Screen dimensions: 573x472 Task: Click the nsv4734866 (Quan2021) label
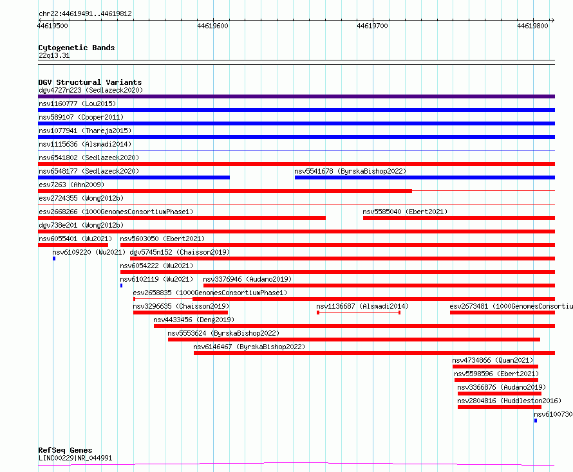point(493,360)
